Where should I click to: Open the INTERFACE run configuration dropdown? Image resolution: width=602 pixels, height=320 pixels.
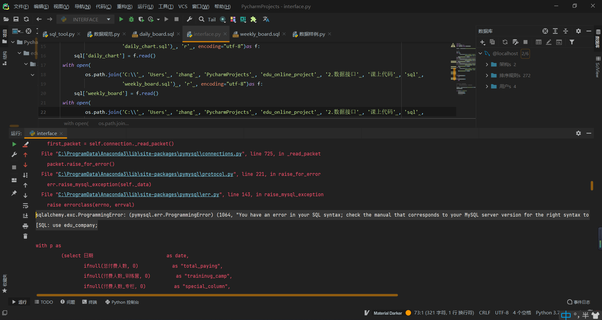pyautogui.click(x=85, y=19)
